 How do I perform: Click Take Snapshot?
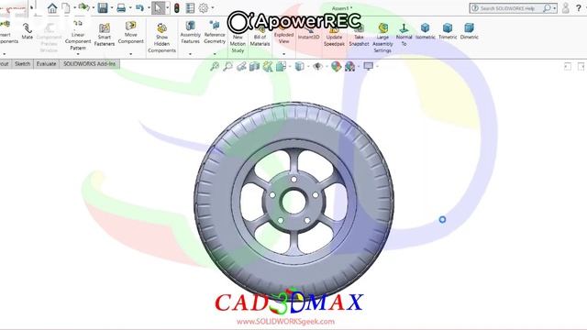(x=359, y=36)
